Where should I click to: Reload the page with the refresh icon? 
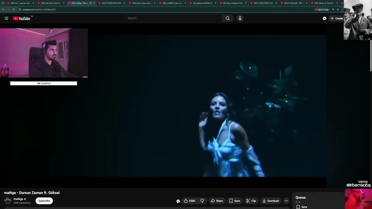pyautogui.click(x=13, y=9)
